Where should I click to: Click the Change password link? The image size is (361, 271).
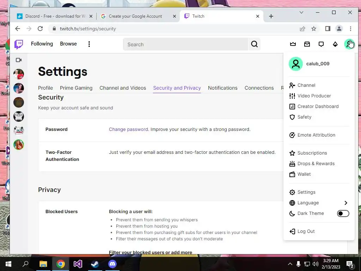(128, 129)
